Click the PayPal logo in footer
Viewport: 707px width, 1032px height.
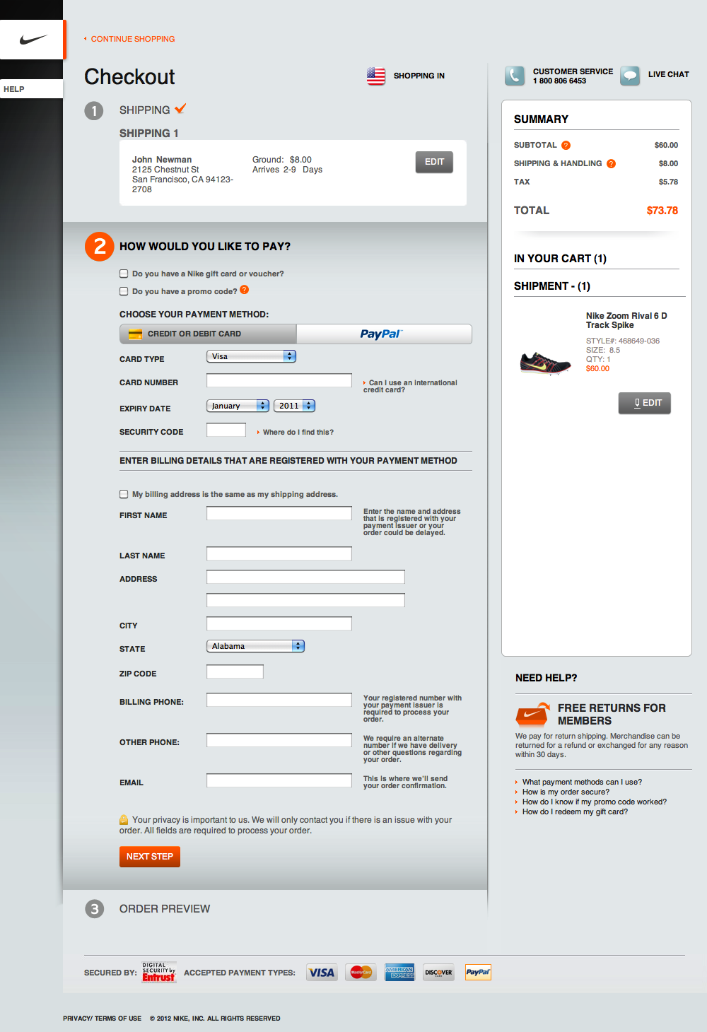click(478, 973)
